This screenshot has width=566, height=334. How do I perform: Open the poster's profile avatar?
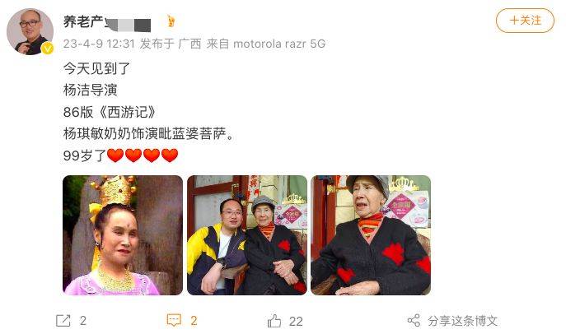30,32
